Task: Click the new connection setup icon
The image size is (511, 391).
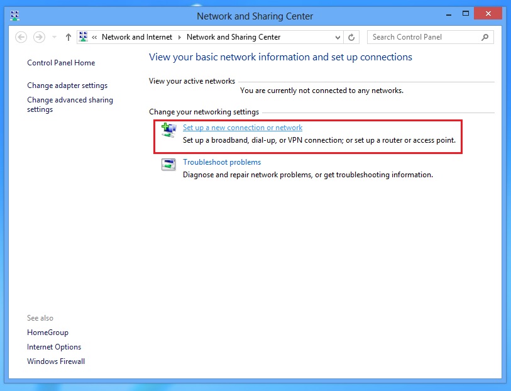Action: 169,130
